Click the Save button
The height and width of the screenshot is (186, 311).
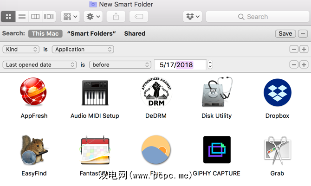click(285, 33)
